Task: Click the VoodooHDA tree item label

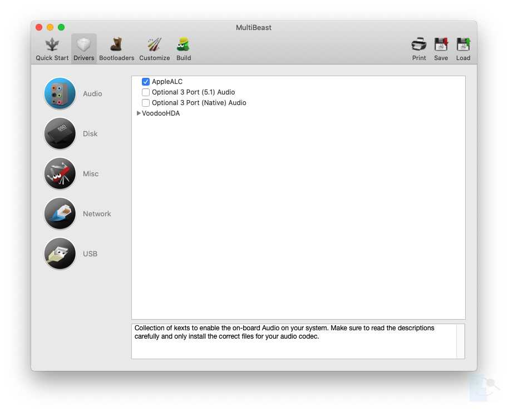Action: (x=161, y=113)
